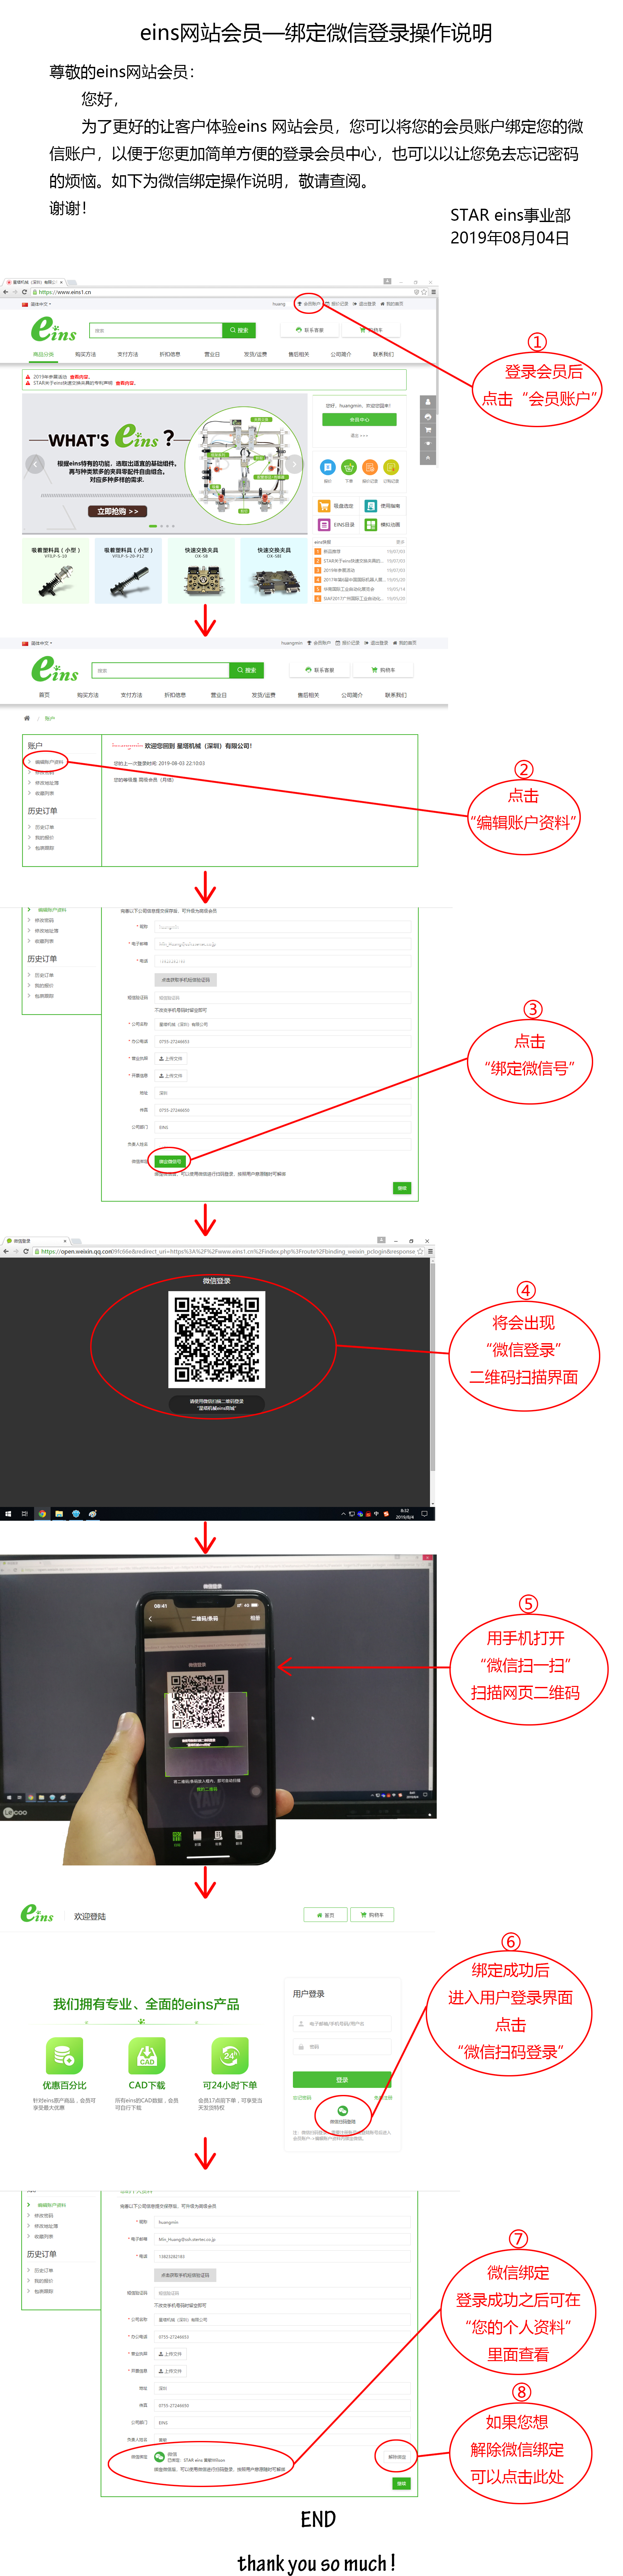
Task: Click 编辑账户资料 in account sidebar
Action: click(x=49, y=762)
